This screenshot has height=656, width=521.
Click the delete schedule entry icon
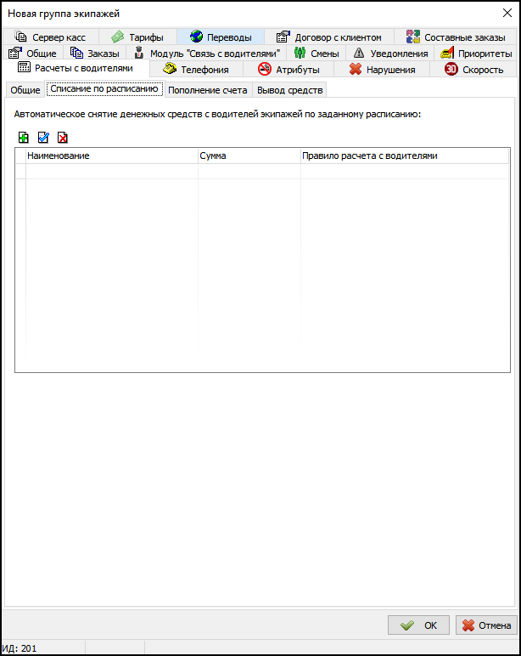[x=63, y=137]
